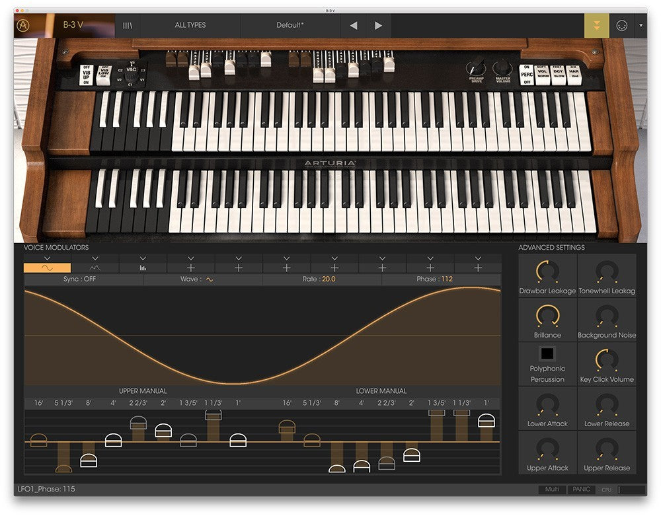This screenshot has width=661, height=516.
Task: Click the Default* preset name
Action: click(x=290, y=25)
